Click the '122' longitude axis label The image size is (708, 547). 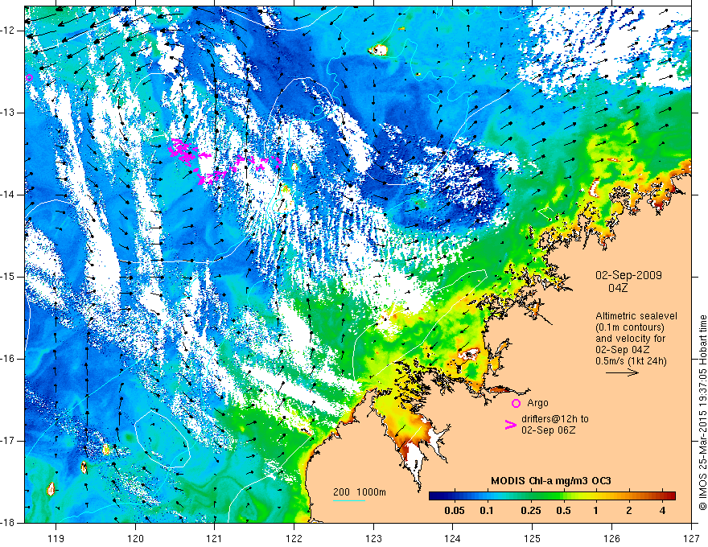point(294,538)
